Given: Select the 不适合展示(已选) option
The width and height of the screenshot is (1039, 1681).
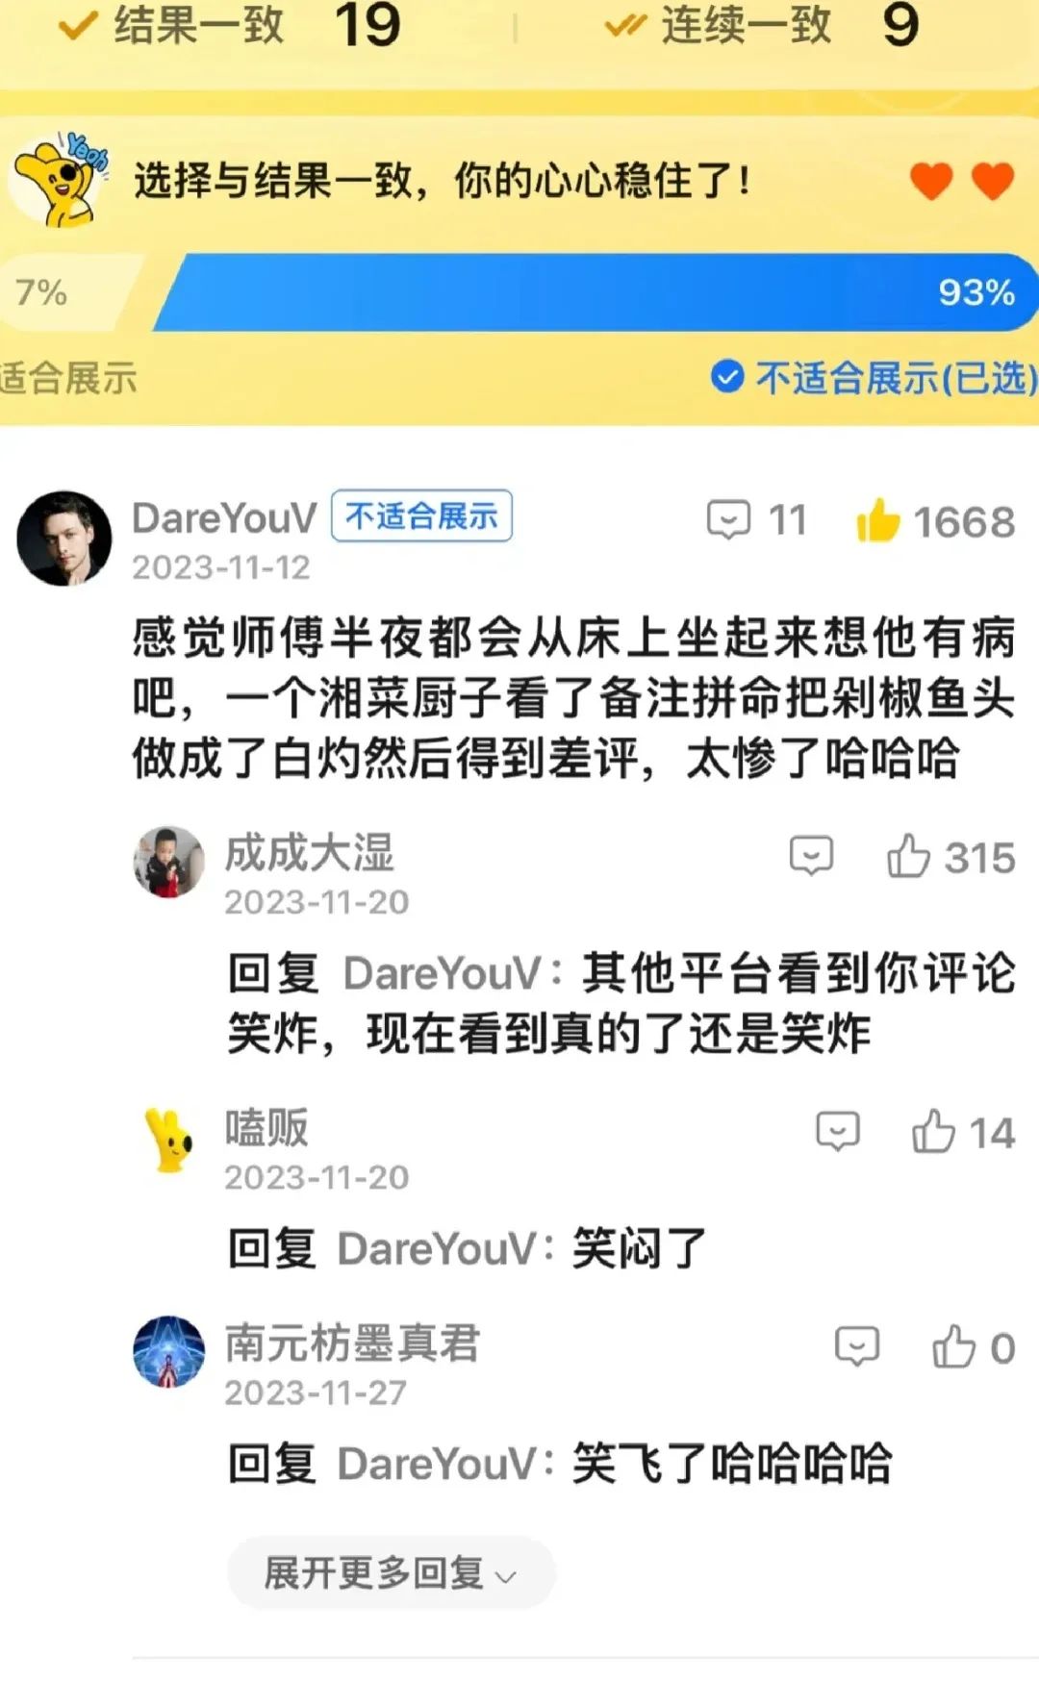Looking at the screenshot, I should [874, 378].
